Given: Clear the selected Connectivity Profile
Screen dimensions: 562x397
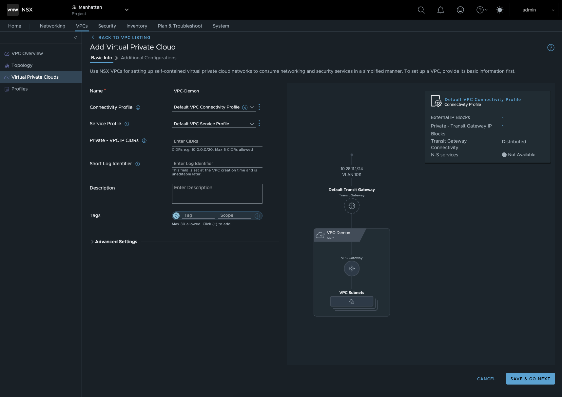Looking at the screenshot, I should pyautogui.click(x=244, y=108).
